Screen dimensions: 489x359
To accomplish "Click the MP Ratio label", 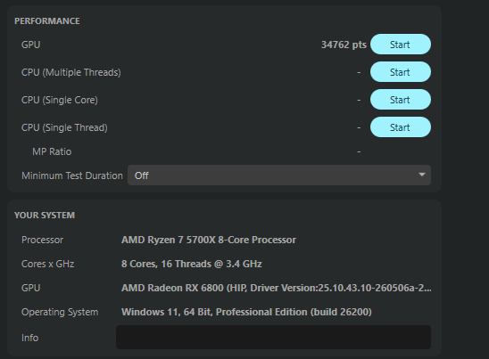I will (x=52, y=151).
